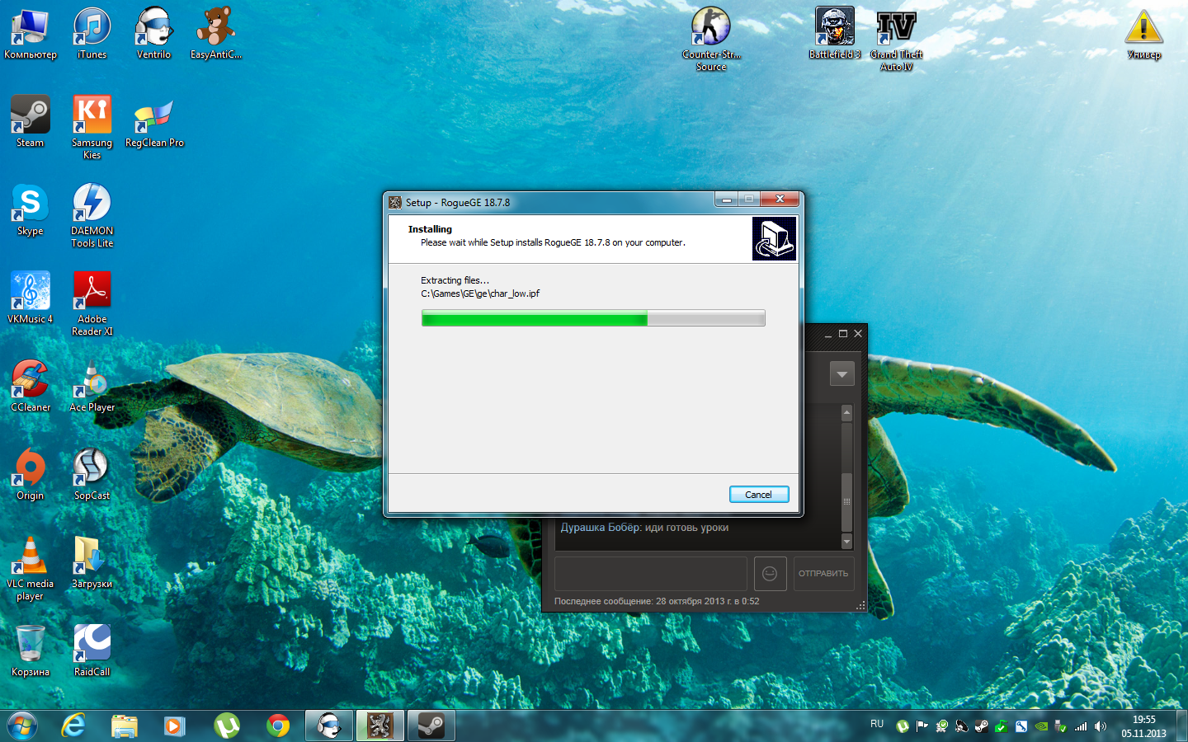The width and height of the screenshot is (1188, 742).
Task: Open iTunes desktop shortcut
Action: pos(92,35)
